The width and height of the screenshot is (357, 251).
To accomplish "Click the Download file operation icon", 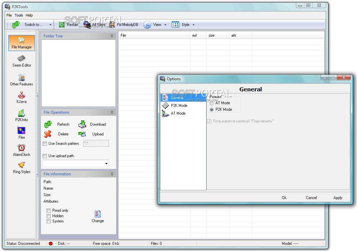I will point(82,124).
